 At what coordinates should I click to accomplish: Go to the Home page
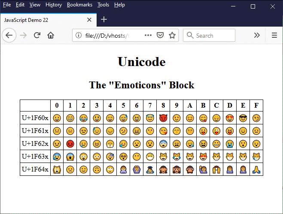click(51, 35)
